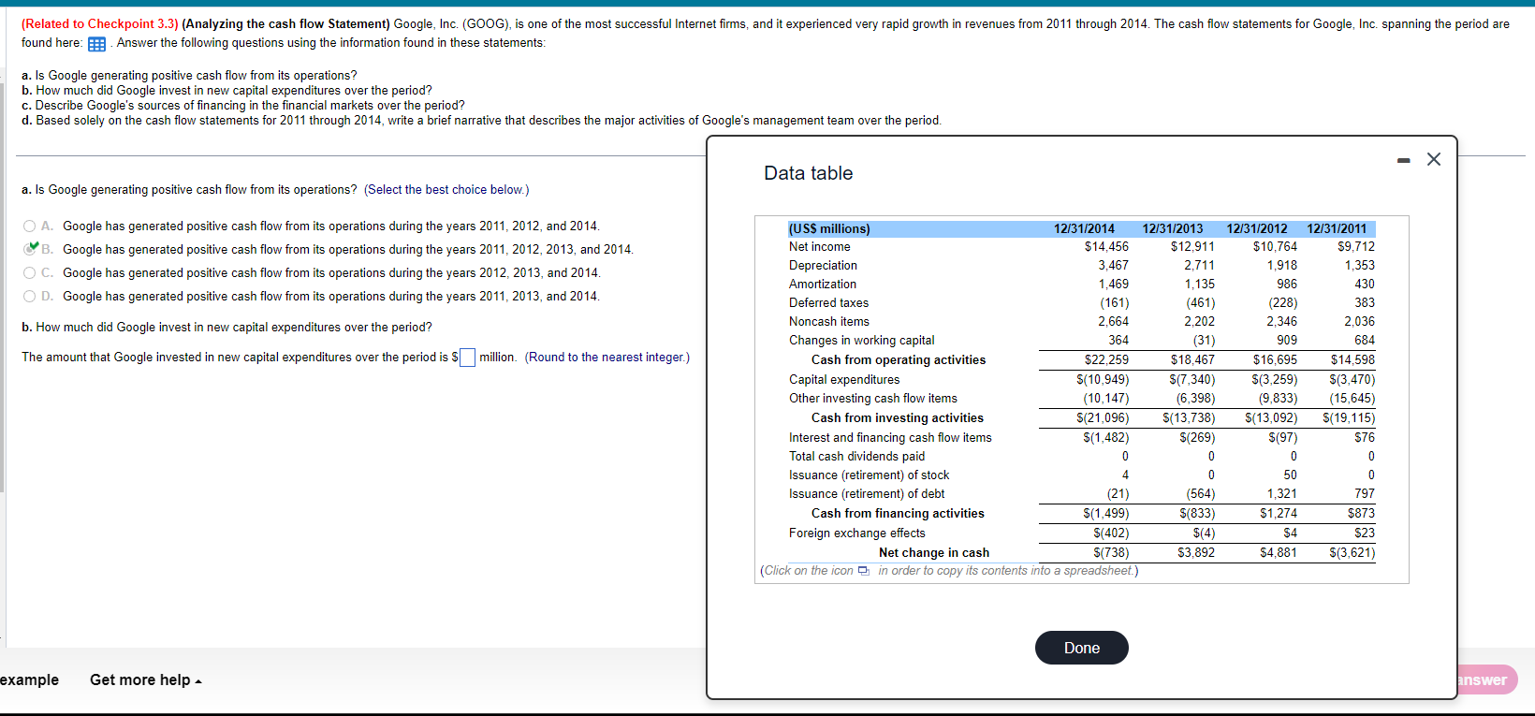
Task: Click the Done button
Action: pos(1081,648)
